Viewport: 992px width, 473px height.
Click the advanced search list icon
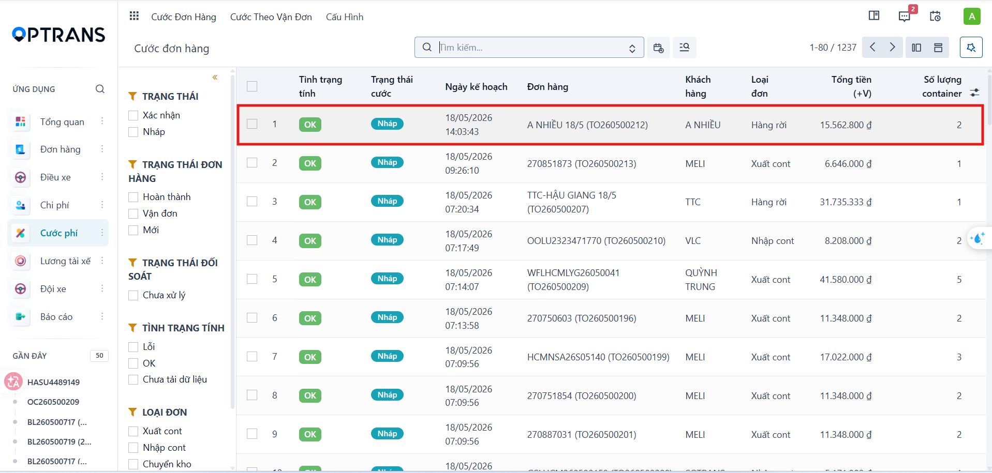(x=685, y=47)
